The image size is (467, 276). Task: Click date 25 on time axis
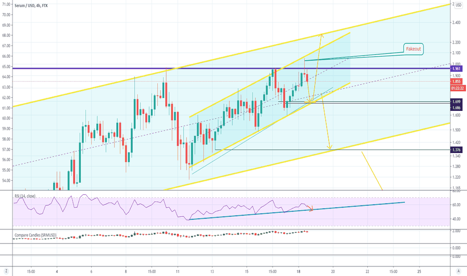point(419,271)
